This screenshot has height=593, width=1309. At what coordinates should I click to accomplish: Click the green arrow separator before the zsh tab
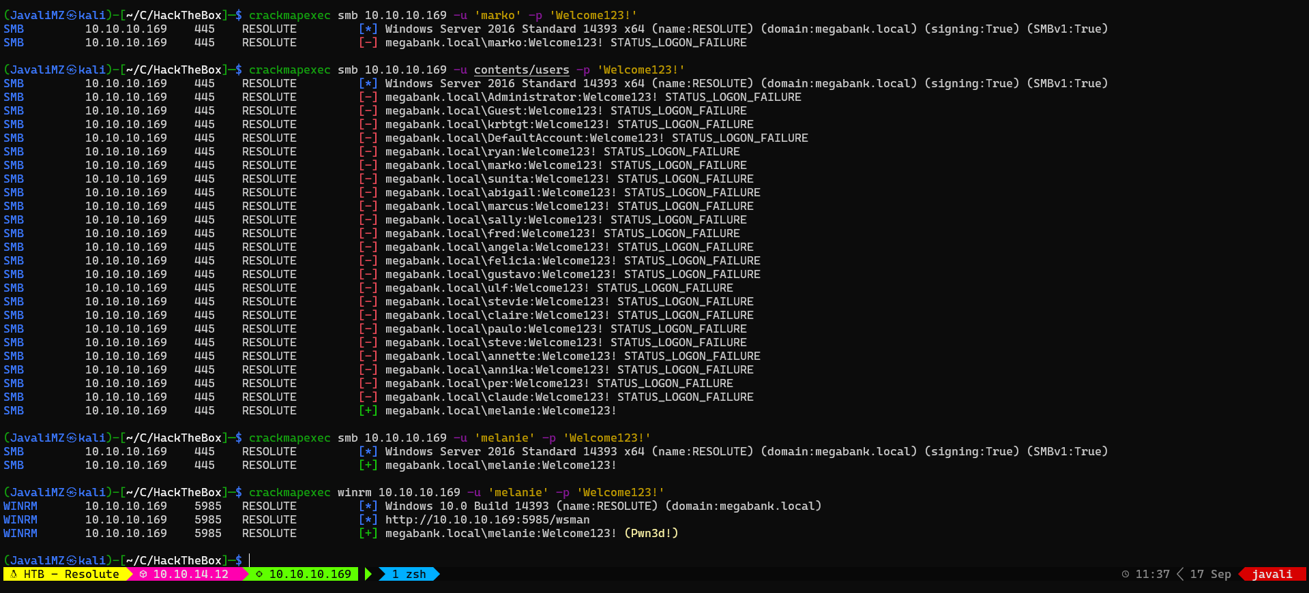pos(368,574)
